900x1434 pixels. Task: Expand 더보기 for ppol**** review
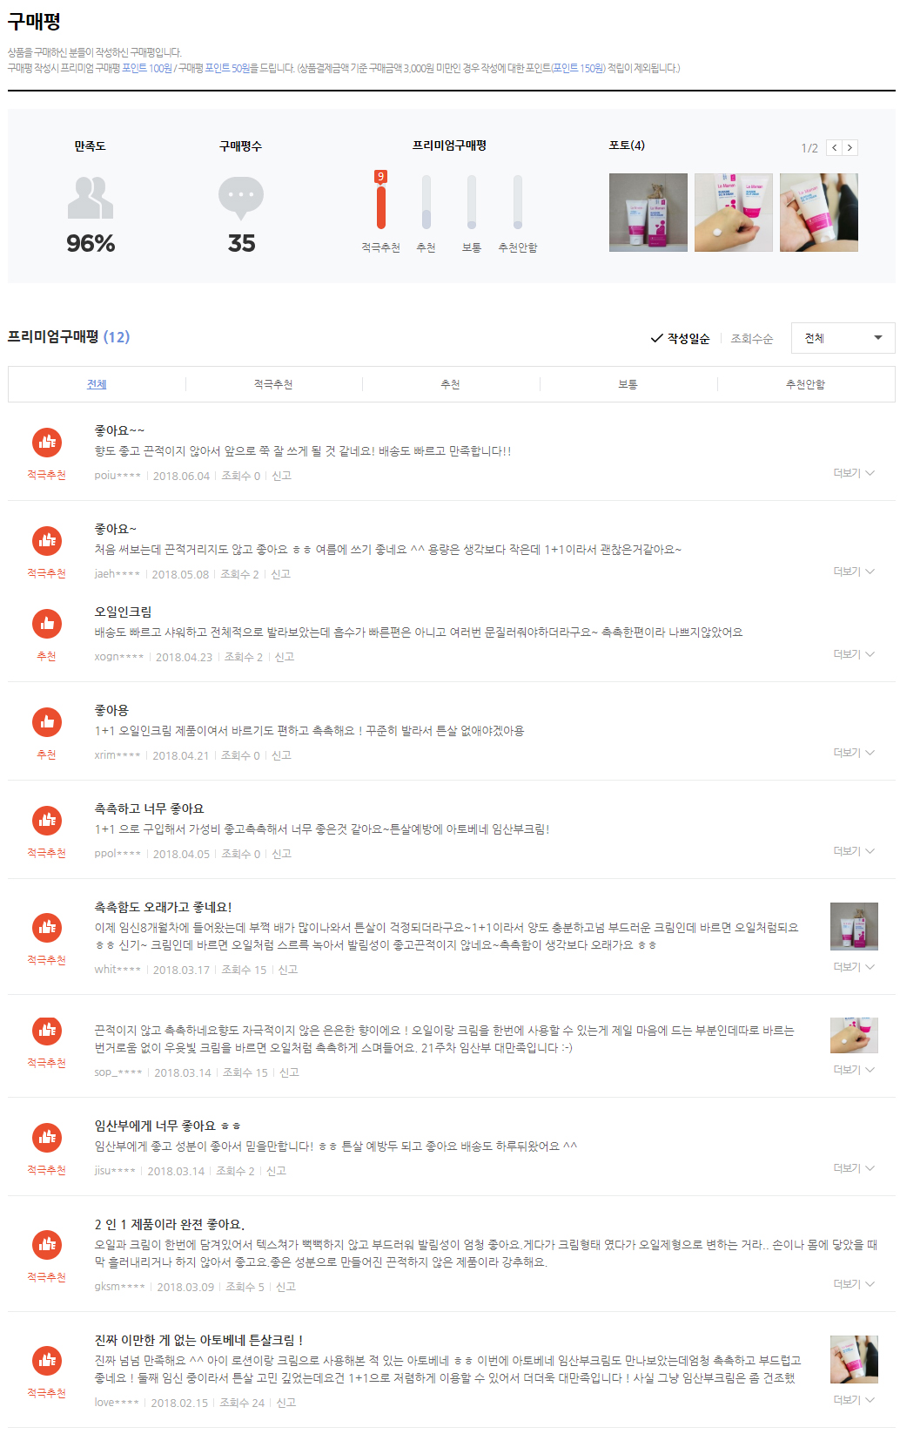(x=854, y=851)
